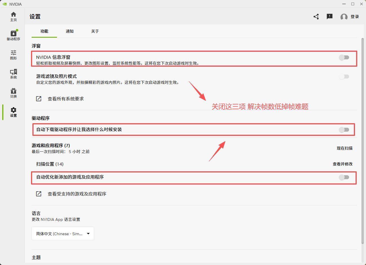Switch to the 功能 tab

[44, 31]
